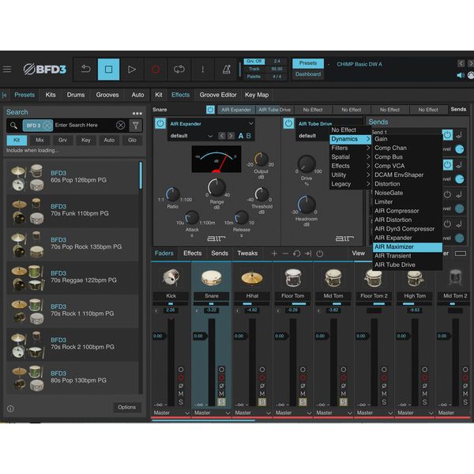Click the stop transport button

click(x=108, y=70)
